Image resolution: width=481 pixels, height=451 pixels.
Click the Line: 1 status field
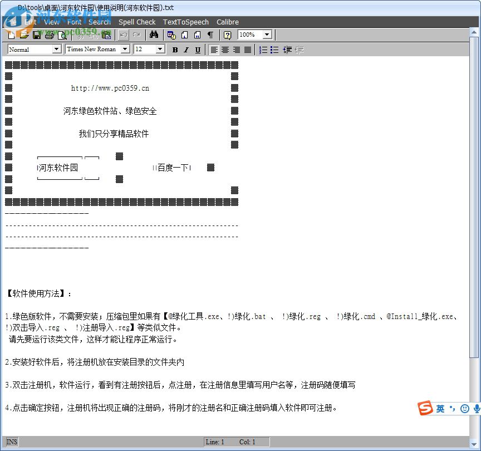215,442
